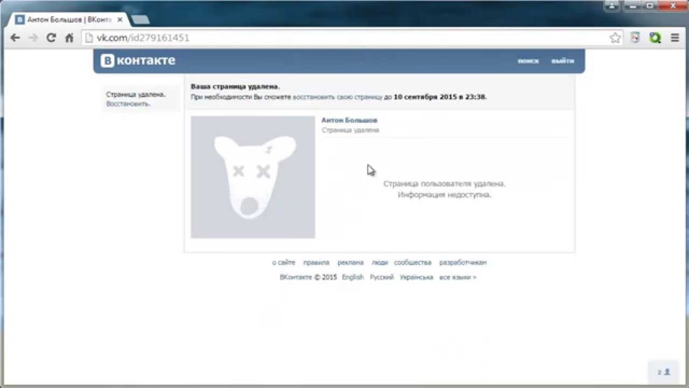Click выйти to log out
This screenshot has height=388, width=689.
(563, 61)
